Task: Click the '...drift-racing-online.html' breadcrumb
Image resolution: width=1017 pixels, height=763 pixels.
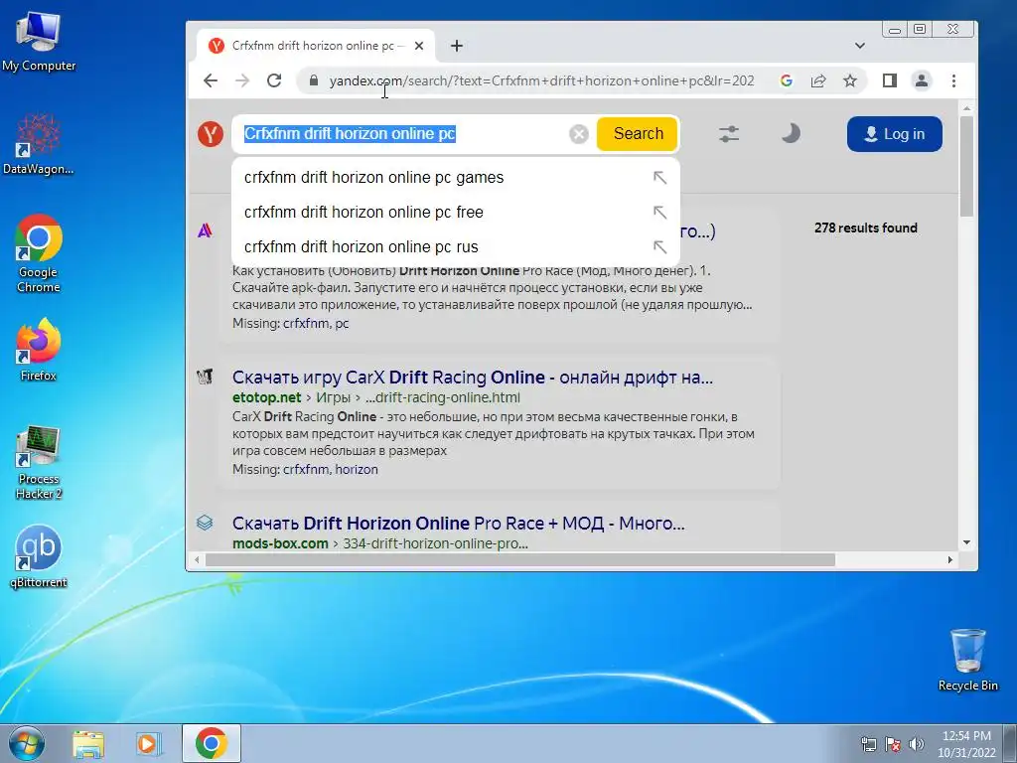Action: 442,397
